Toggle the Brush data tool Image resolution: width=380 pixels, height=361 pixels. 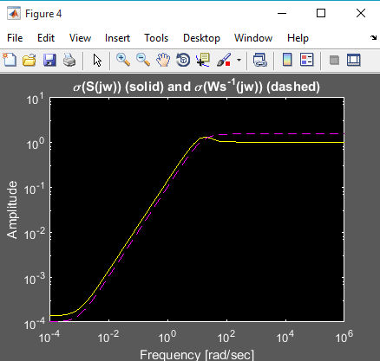click(x=224, y=60)
